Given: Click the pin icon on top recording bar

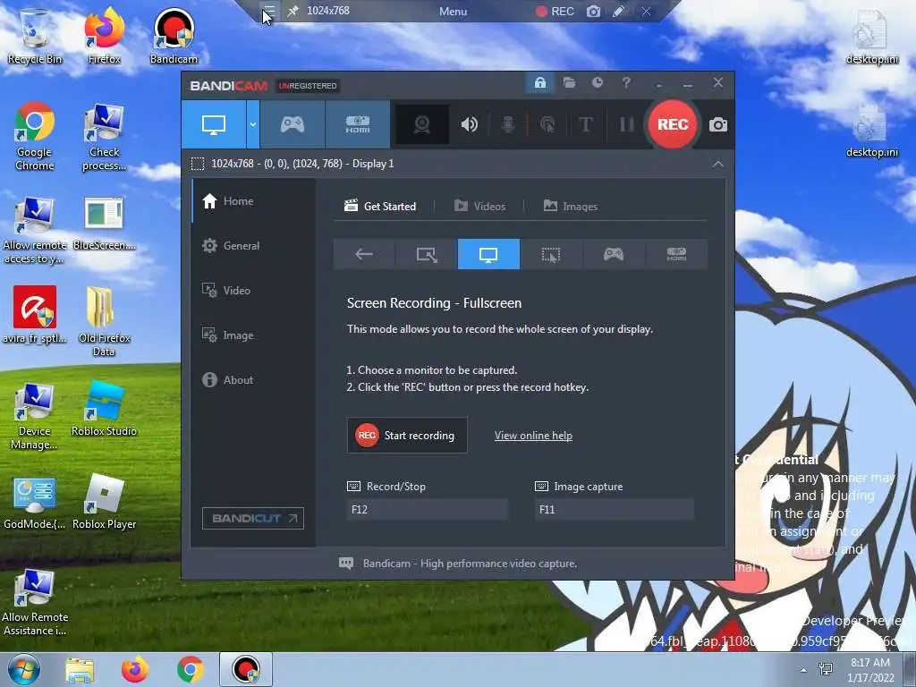Looking at the screenshot, I should [293, 11].
